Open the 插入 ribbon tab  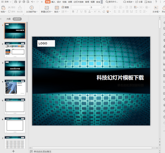pyautogui.click(x=53, y=2)
